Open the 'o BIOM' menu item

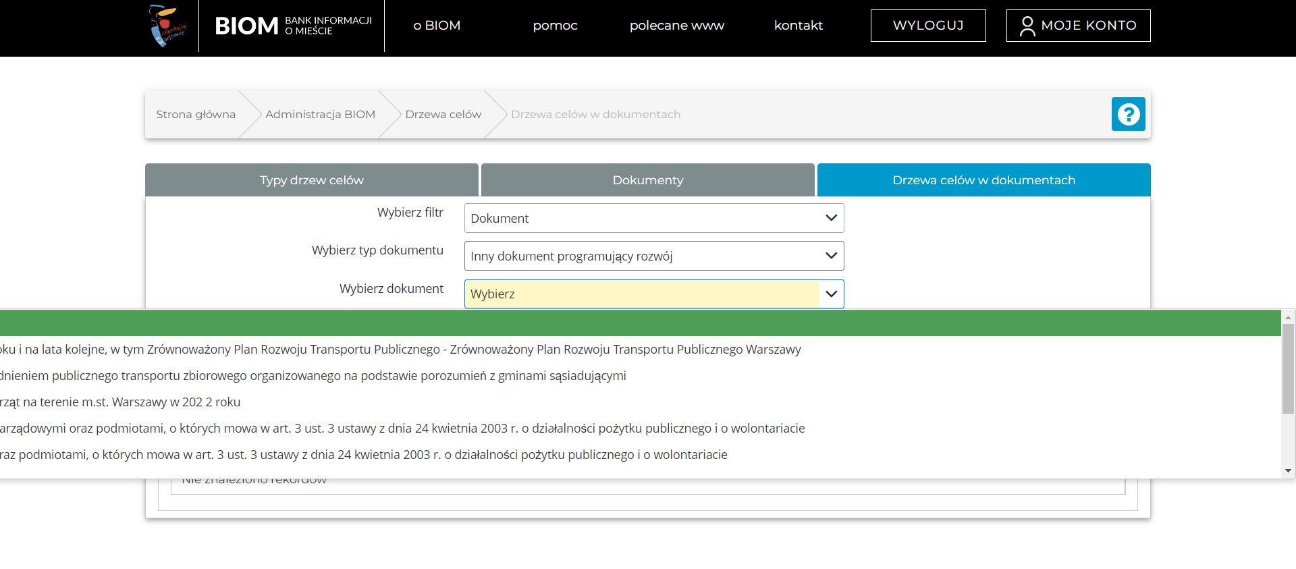tap(437, 26)
